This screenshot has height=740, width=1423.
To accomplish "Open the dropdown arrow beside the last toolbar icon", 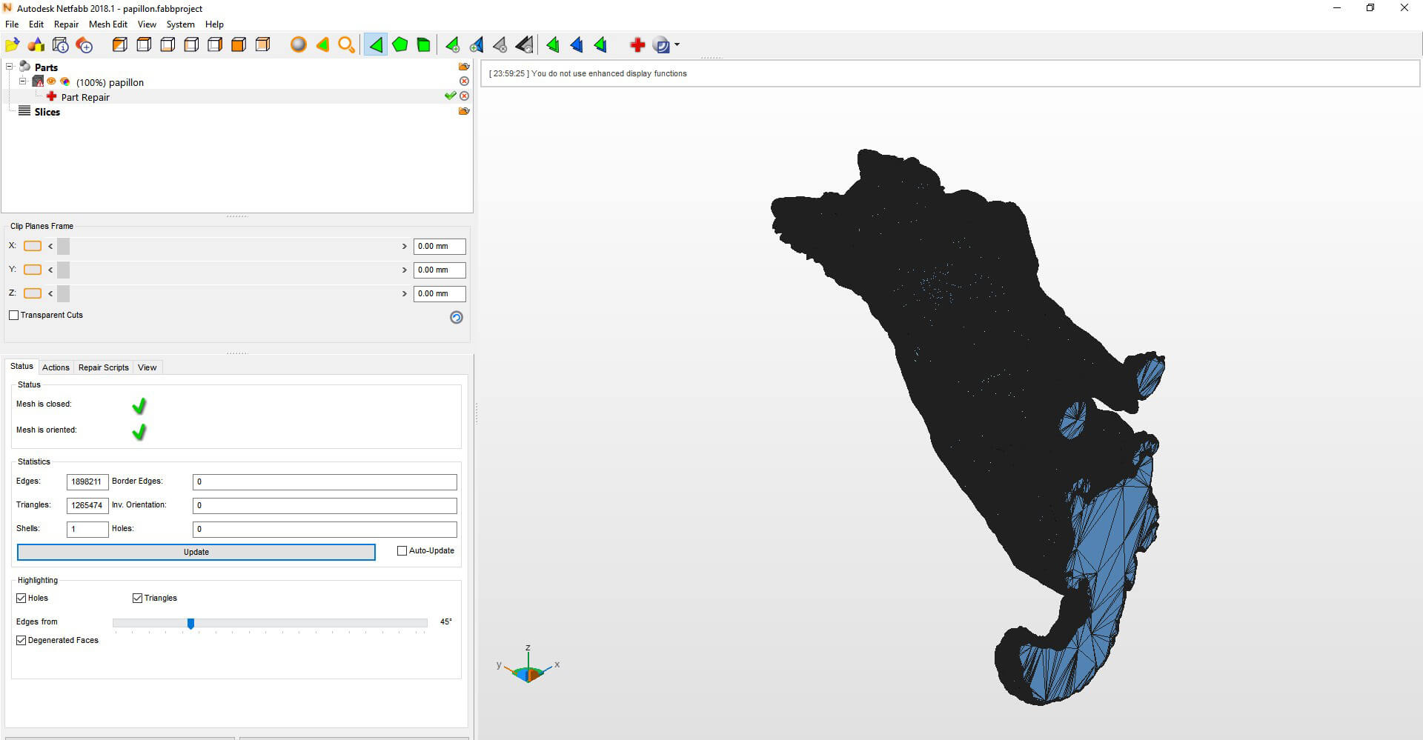I will [677, 45].
